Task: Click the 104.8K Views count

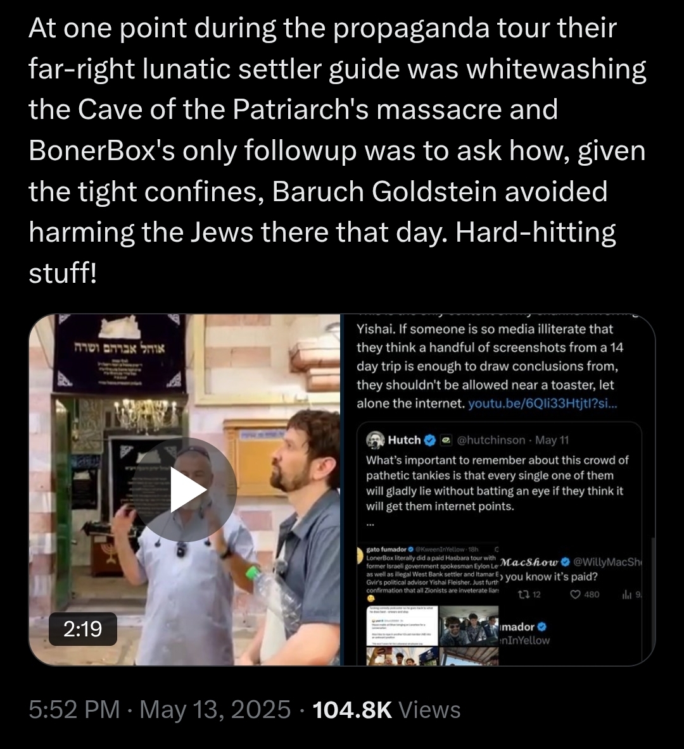Action: click(386, 709)
